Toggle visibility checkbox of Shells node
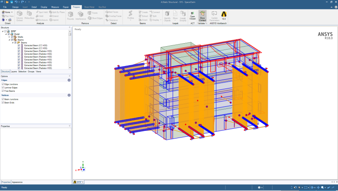338x191 pixels. point(12,37)
